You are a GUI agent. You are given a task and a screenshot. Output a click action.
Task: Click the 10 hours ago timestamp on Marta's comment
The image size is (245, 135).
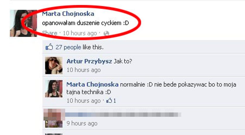[x=84, y=101]
